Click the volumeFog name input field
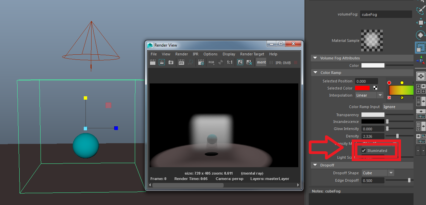Viewport: 426px width, 205px height. pyautogui.click(x=386, y=15)
